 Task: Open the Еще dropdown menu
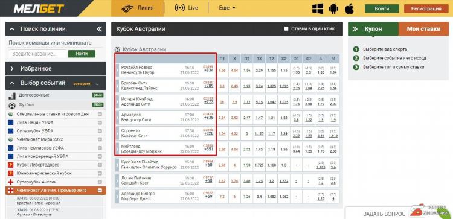coord(226,8)
